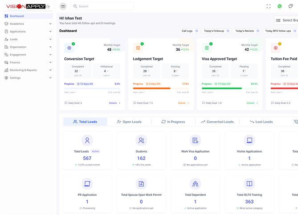
Task: Click the Leads sidebar icon
Action: [6, 39]
